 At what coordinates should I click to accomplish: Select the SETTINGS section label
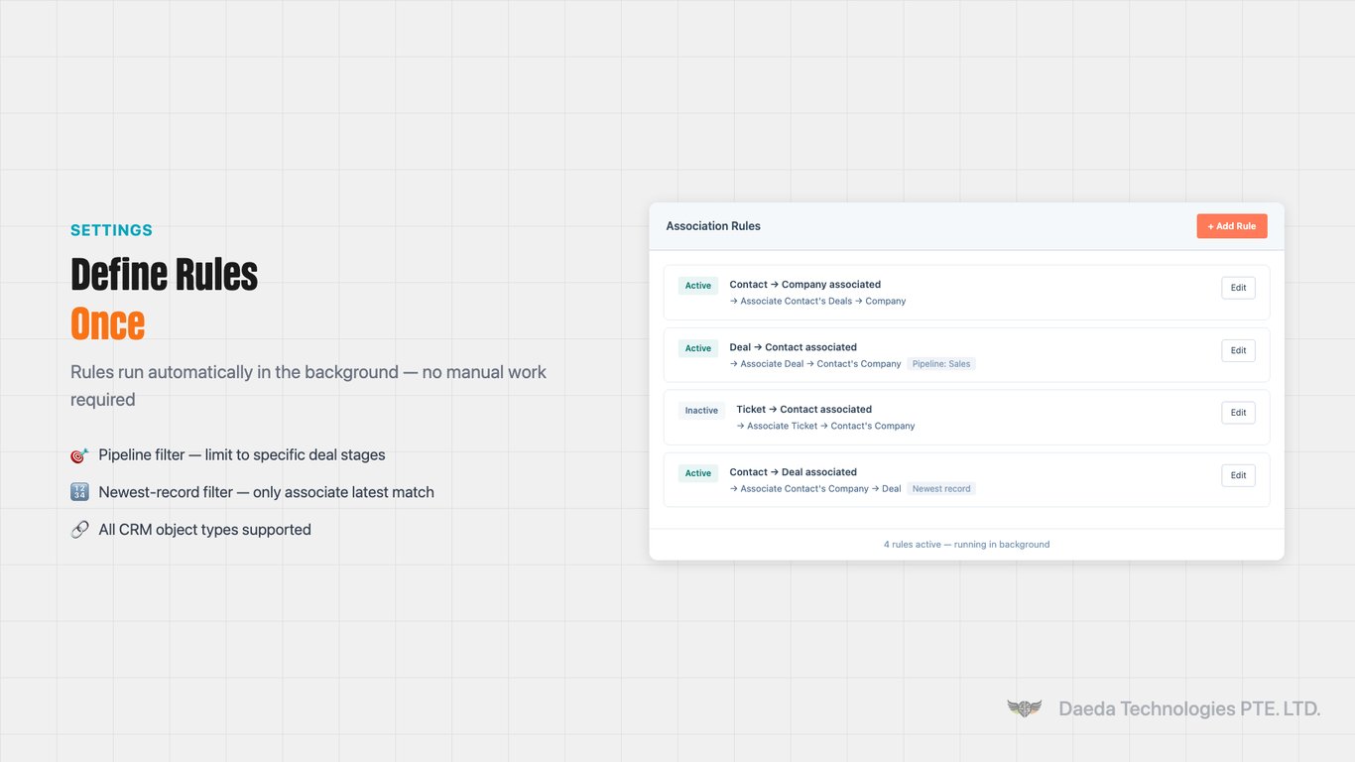[x=110, y=229]
